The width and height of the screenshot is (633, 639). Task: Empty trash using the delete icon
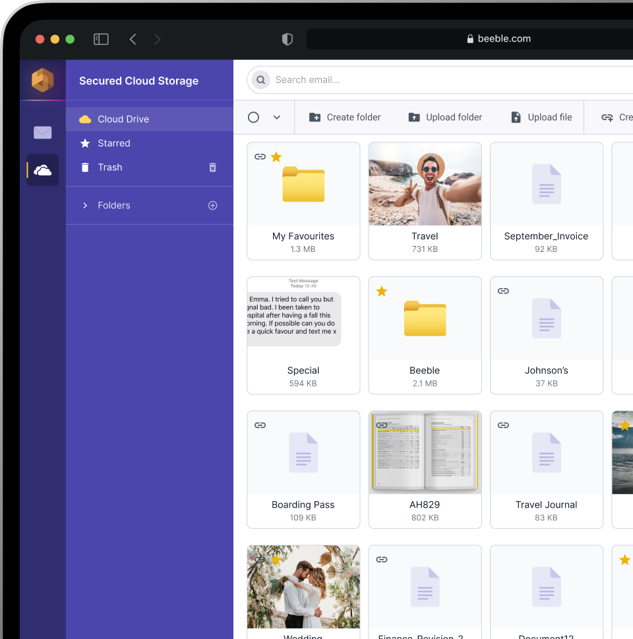[212, 167]
